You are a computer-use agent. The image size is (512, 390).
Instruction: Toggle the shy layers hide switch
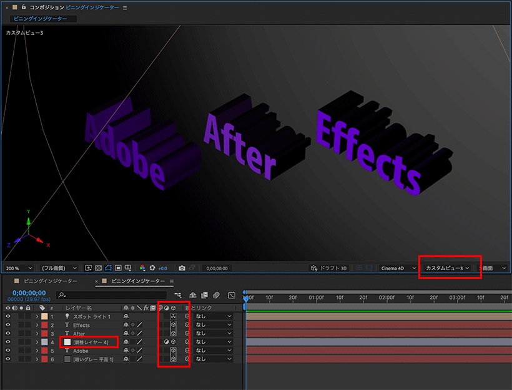tap(193, 295)
